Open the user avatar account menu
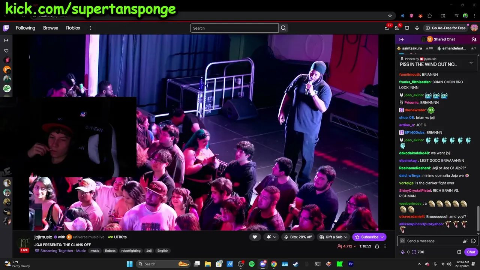The image size is (480, 270). tap(474, 28)
